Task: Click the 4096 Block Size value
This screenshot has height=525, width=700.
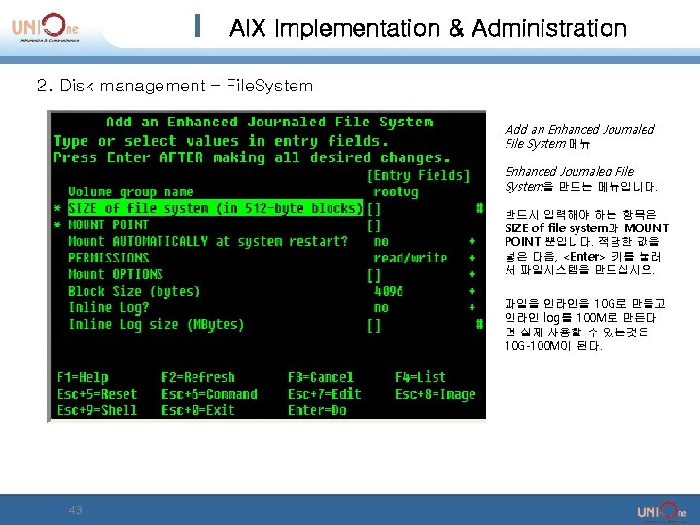Action: (388, 291)
